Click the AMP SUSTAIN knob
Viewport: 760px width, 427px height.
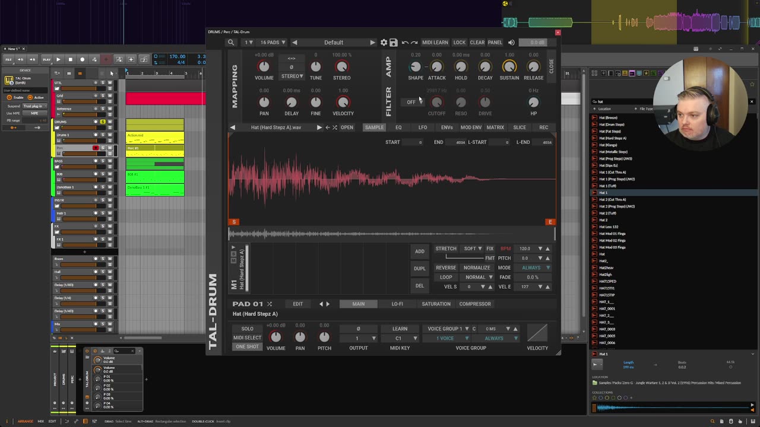(x=509, y=67)
